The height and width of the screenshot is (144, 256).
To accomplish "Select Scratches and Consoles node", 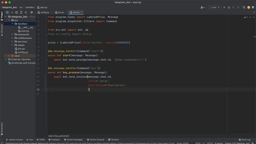I will coord(22,63).
